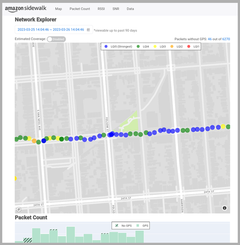Screen dimensions: 240x245
Task: Click the Amazon Sidewalk logo
Action: click(25, 9)
